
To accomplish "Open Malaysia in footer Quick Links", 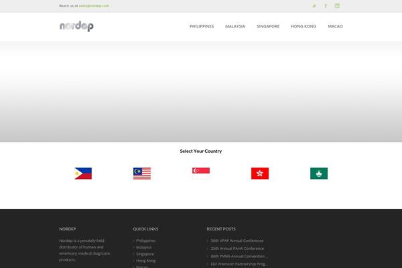I will (x=144, y=247).
